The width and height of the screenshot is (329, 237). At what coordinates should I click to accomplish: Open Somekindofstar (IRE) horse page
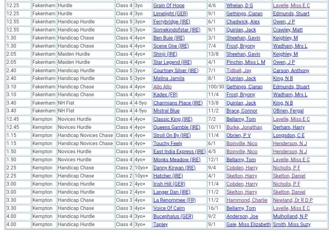(177, 30)
